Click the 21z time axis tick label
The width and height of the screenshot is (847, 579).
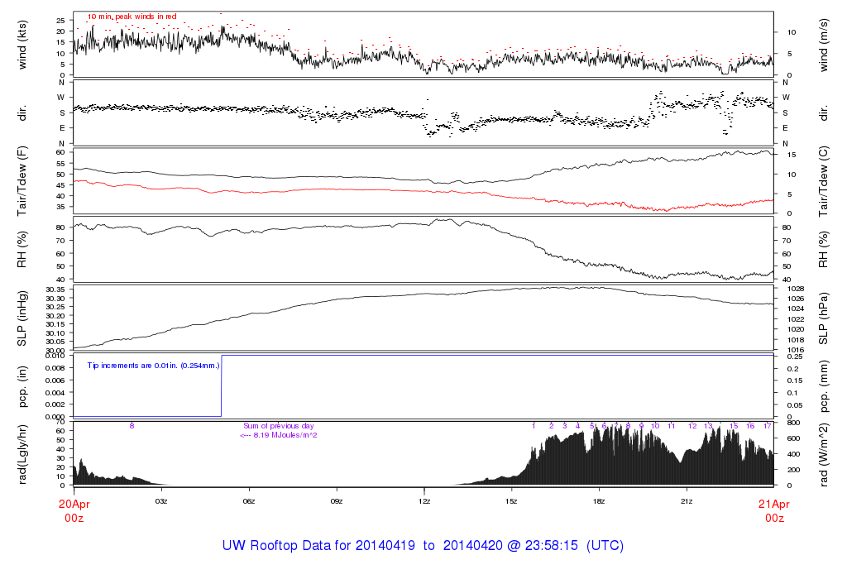(x=687, y=501)
